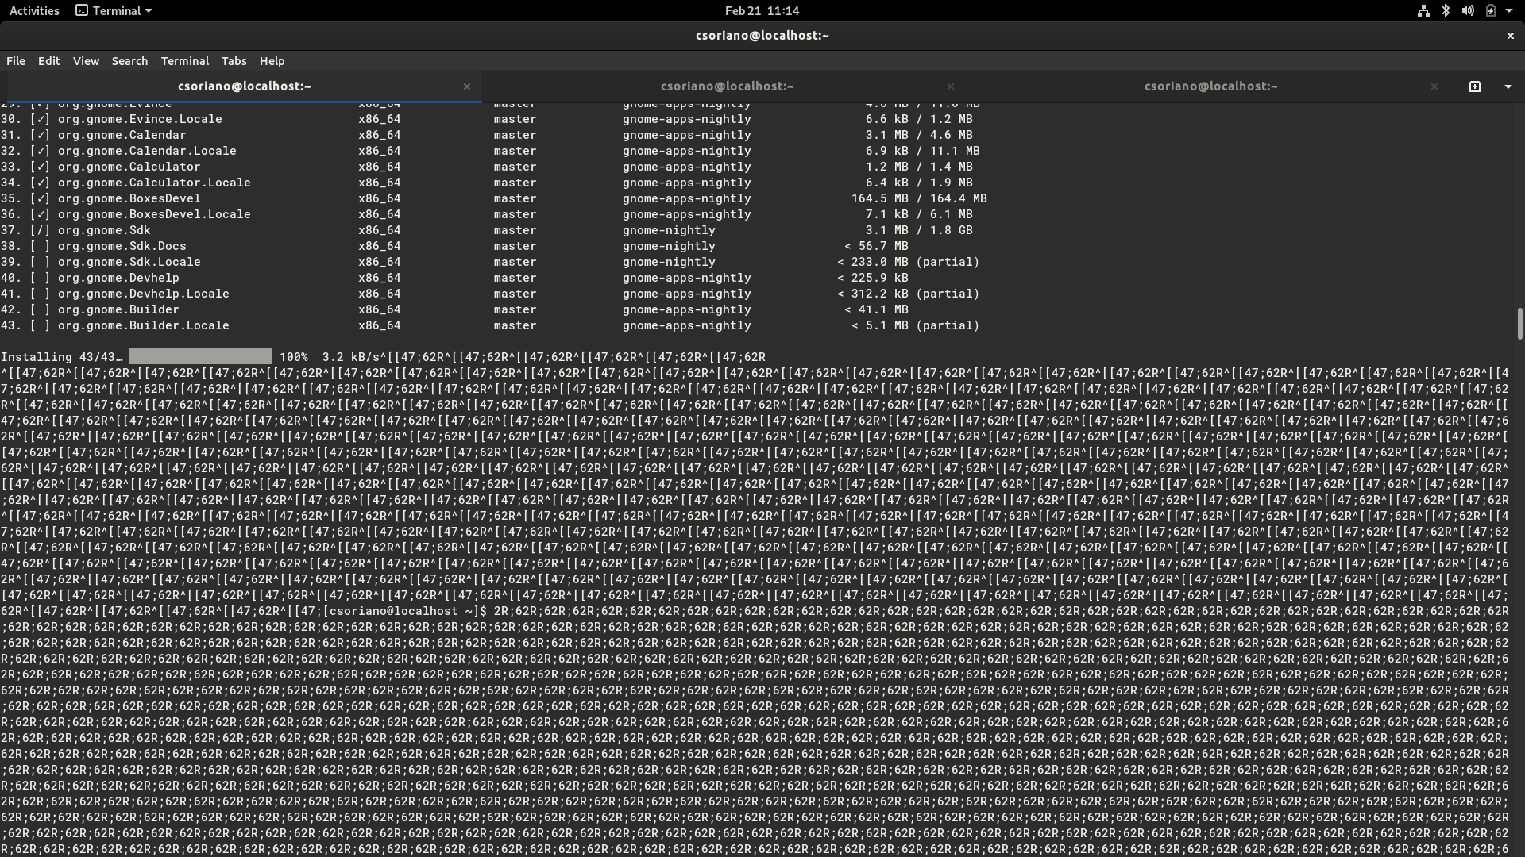Open the tab list dropdown arrow

(x=1508, y=86)
